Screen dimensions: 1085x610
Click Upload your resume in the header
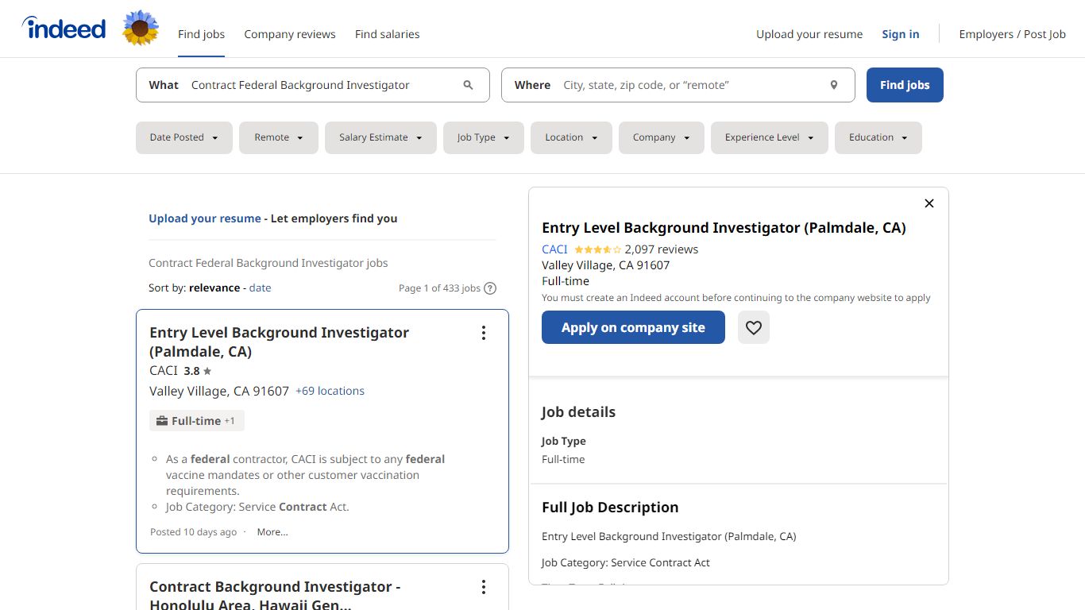(x=809, y=34)
